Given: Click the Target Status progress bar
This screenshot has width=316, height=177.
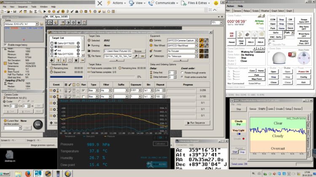Looking at the screenshot, I should [x=112, y=77].
